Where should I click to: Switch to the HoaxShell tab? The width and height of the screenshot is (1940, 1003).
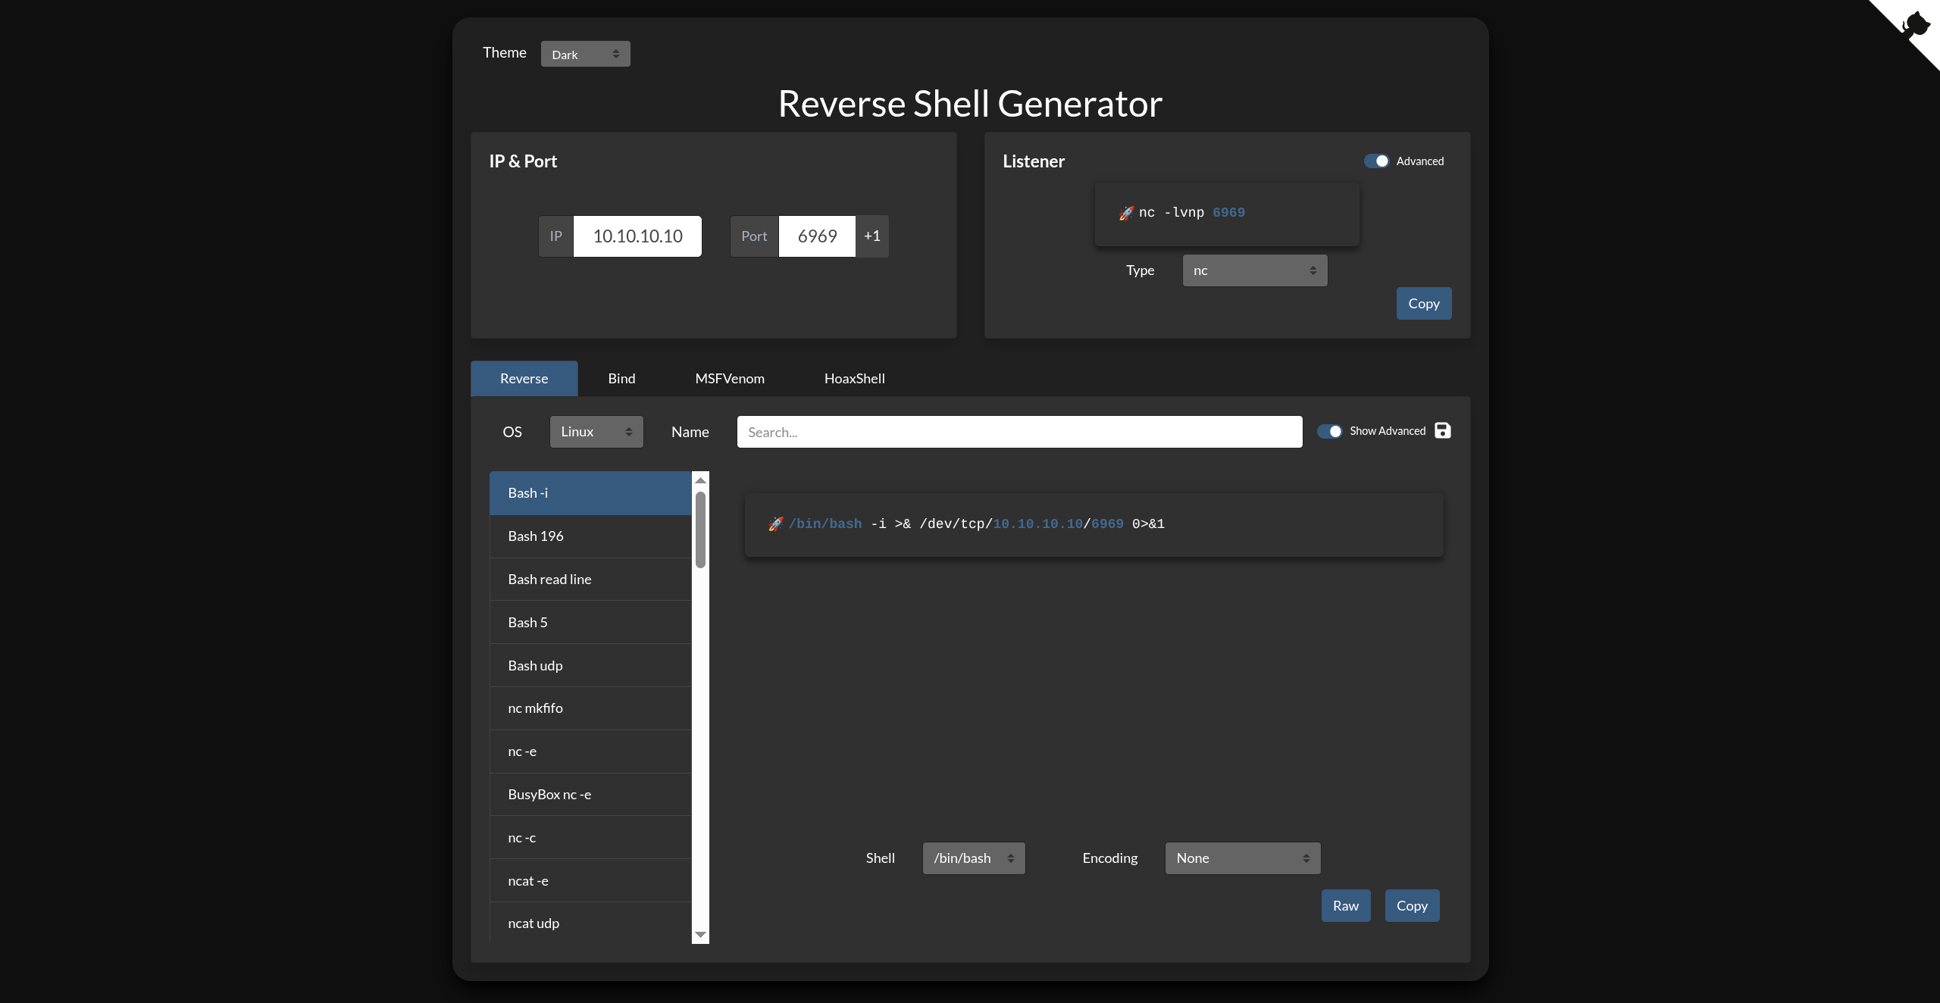pyautogui.click(x=854, y=379)
